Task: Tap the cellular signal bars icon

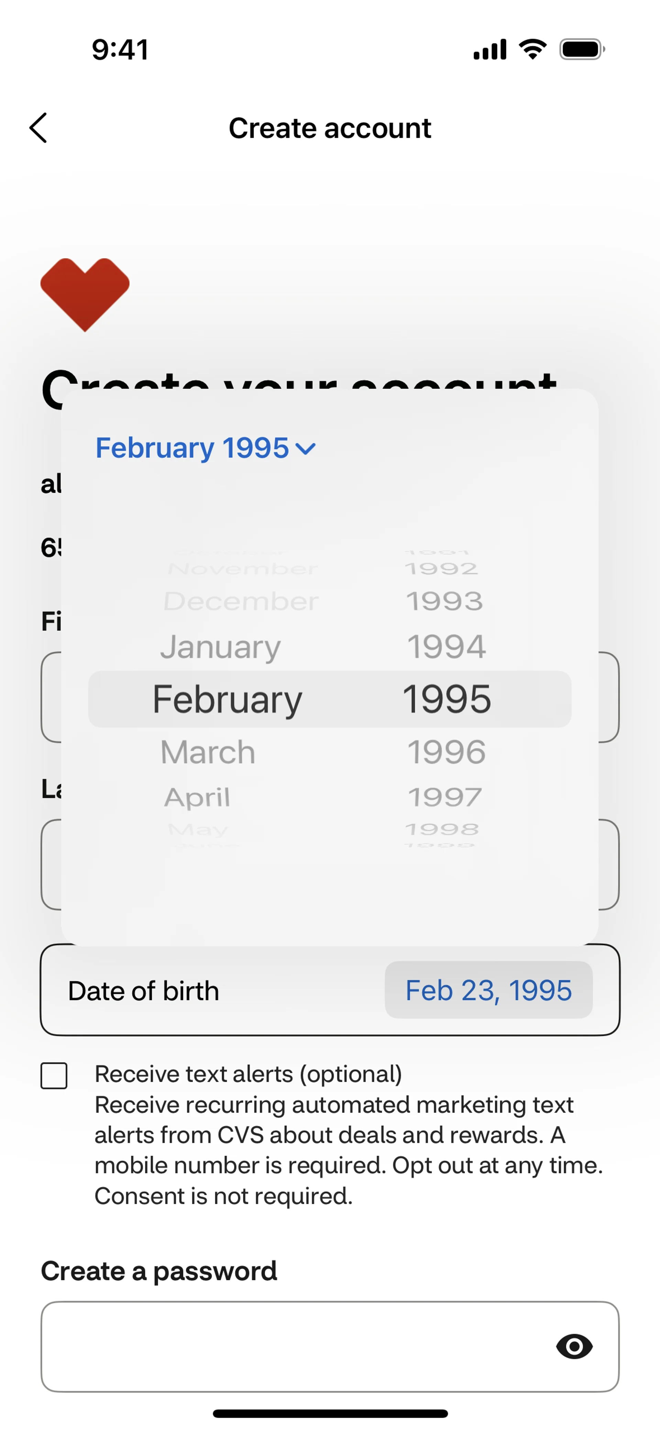Action: (x=489, y=50)
